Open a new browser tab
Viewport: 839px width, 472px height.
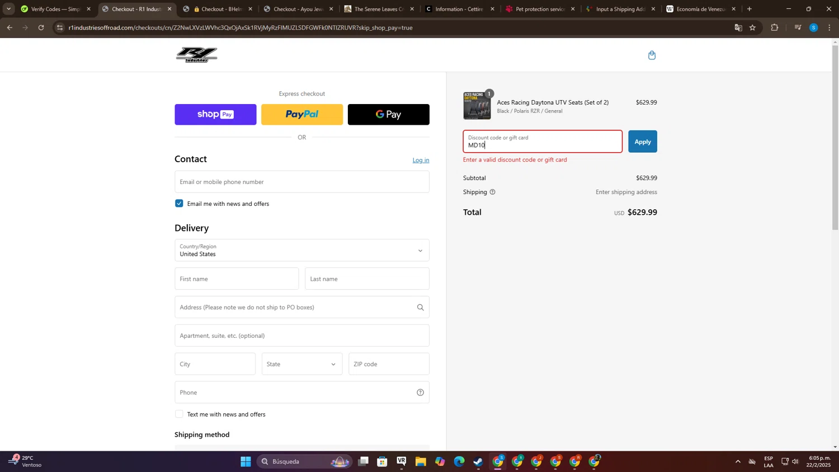750,9
